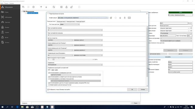Open the Оборудование section in the sidebar
The height and width of the screenshot is (109, 195).
pos(10,7)
